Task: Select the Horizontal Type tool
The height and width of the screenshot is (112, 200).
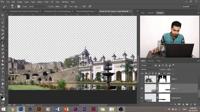Action: point(2,72)
